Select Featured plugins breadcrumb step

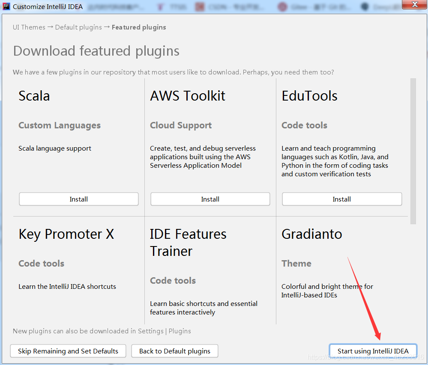(139, 27)
